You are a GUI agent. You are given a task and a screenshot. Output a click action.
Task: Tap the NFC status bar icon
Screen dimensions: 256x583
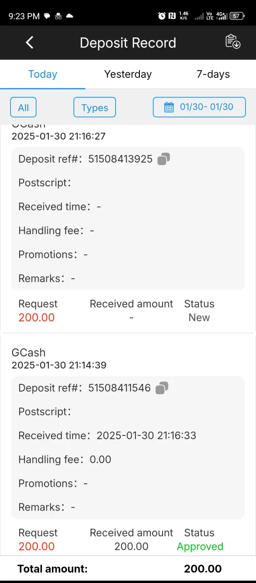click(172, 16)
